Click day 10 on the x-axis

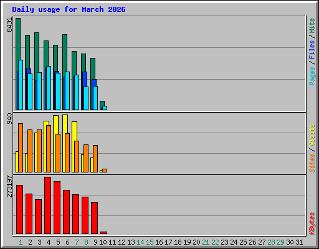(103, 242)
